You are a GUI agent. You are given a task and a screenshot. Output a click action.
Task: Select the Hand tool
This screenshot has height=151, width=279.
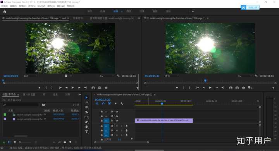pyautogui.click(x=86, y=127)
